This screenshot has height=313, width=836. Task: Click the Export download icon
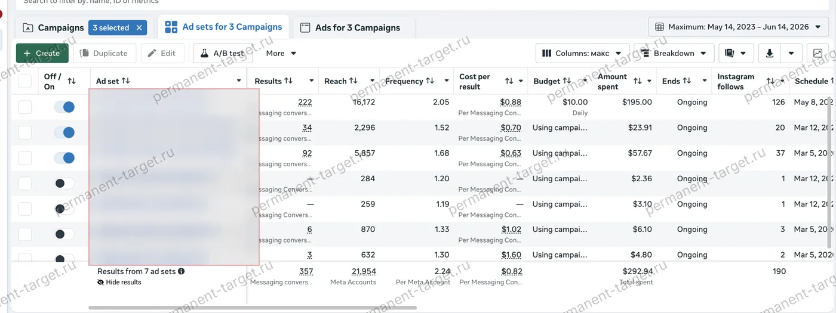(x=770, y=53)
